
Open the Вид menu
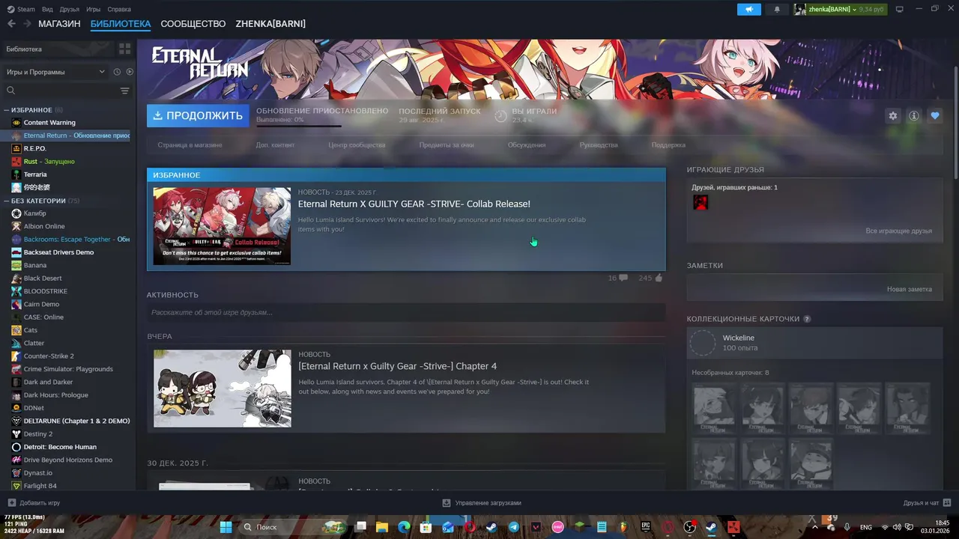click(x=47, y=9)
